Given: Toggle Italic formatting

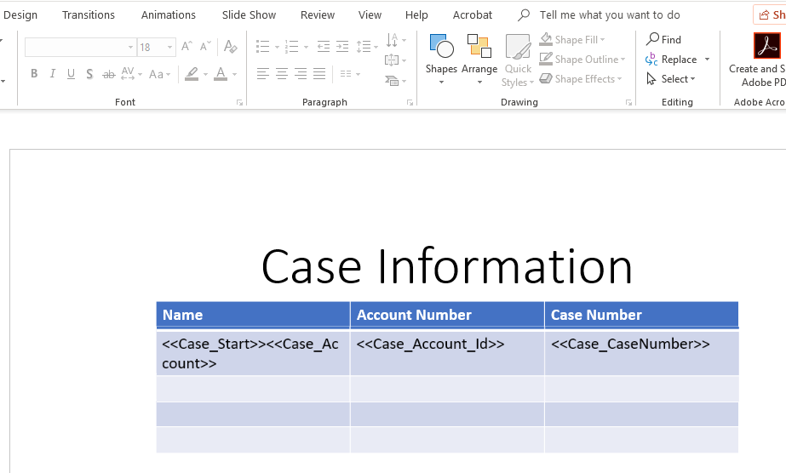Looking at the screenshot, I should [53, 74].
